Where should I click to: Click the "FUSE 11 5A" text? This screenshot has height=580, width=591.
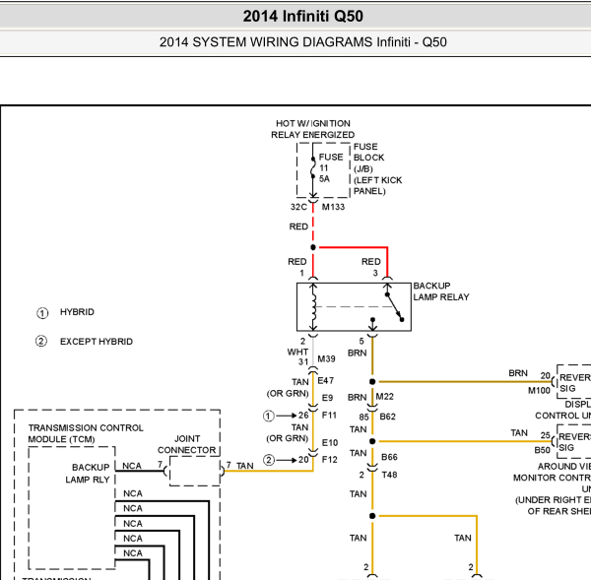click(x=331, y=167)
